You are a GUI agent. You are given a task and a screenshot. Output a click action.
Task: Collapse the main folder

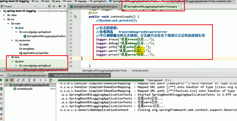tap(8, 24)
